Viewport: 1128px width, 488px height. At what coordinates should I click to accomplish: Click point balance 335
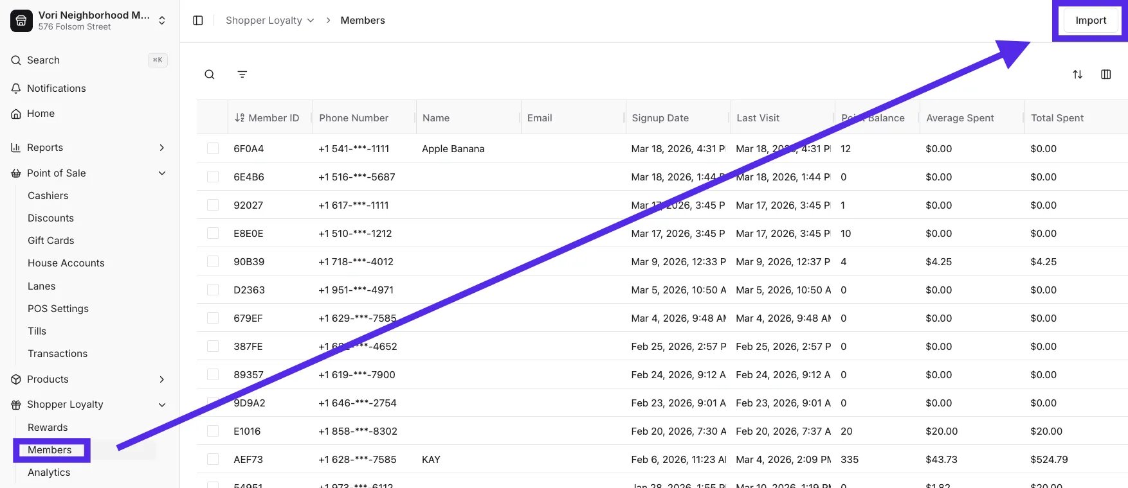[x=850, y=459]
